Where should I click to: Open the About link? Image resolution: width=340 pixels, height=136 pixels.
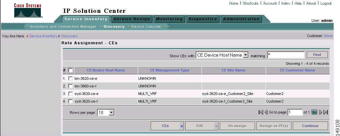point(311,3)
